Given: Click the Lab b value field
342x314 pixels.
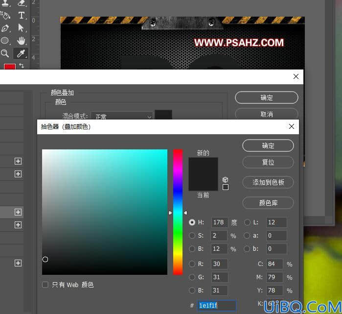Looking at the screenshot, I should tap(276, 249).
